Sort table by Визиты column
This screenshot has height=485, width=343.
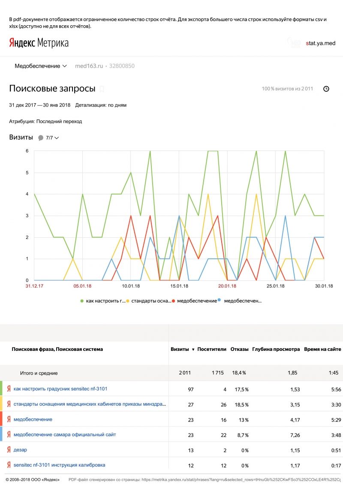click(180, 349)
